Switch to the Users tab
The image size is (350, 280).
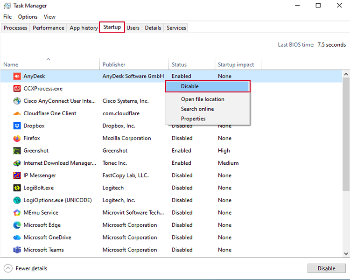(133, 28)
